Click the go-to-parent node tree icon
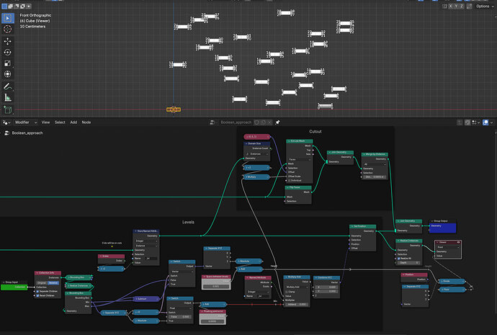This screenshot has width=497, height=335. point(460,122)
